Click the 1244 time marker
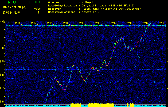This screenshot has width=168, height=107. [66, 23]
